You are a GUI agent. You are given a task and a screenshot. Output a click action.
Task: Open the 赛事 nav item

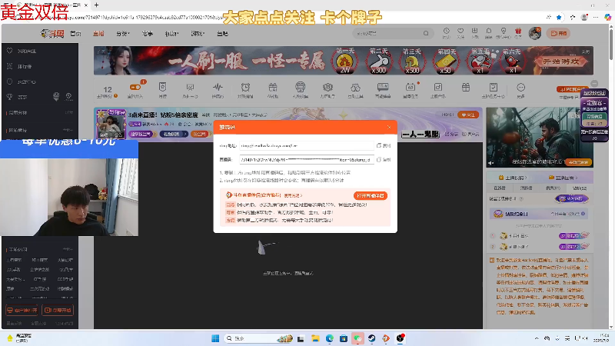tap(148, 34)
